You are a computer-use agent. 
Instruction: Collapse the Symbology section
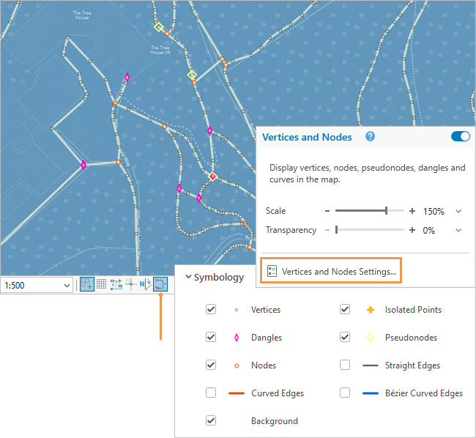tap(188, 277)
